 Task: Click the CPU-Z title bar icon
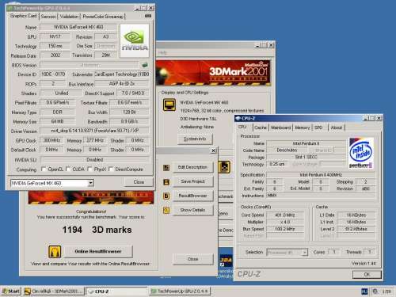tap(238, 118)
